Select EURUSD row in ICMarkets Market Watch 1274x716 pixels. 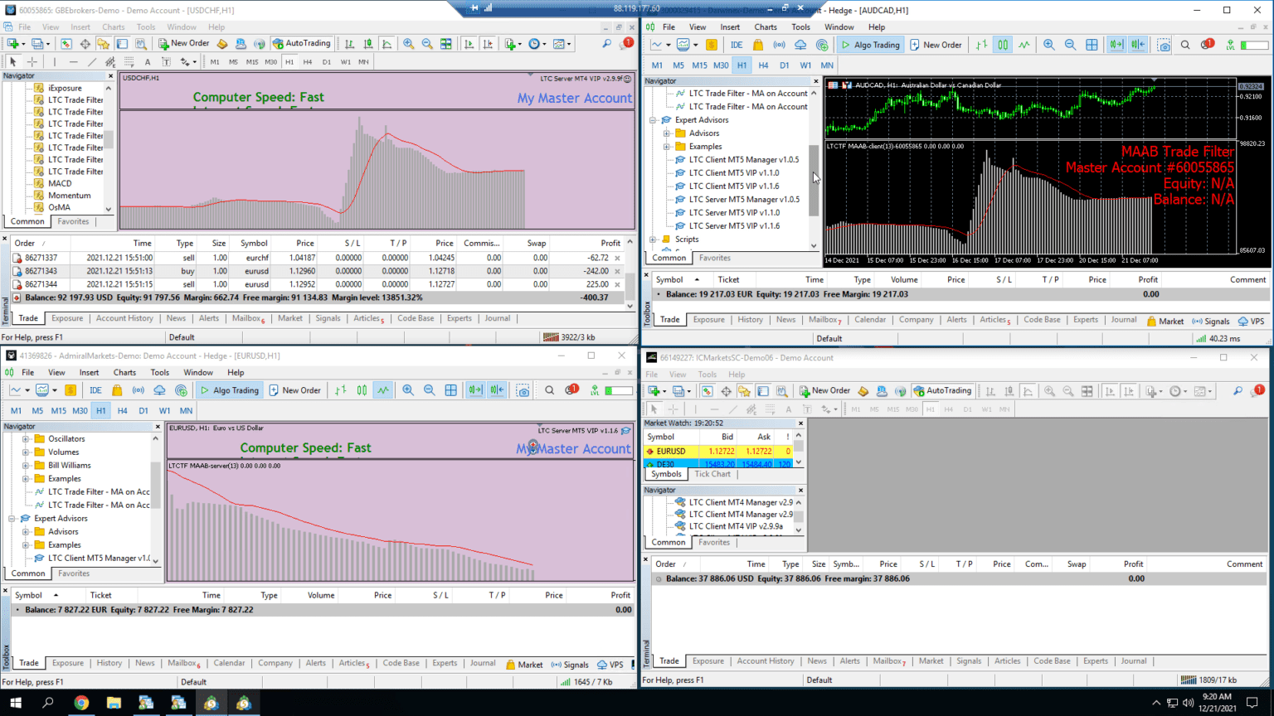pos(719,451)
